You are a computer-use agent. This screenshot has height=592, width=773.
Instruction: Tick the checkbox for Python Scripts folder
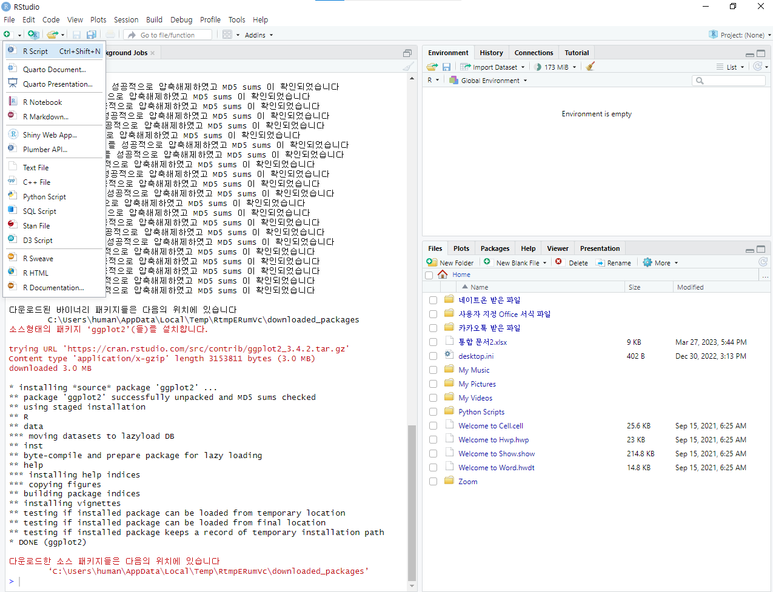click(433, 412)
